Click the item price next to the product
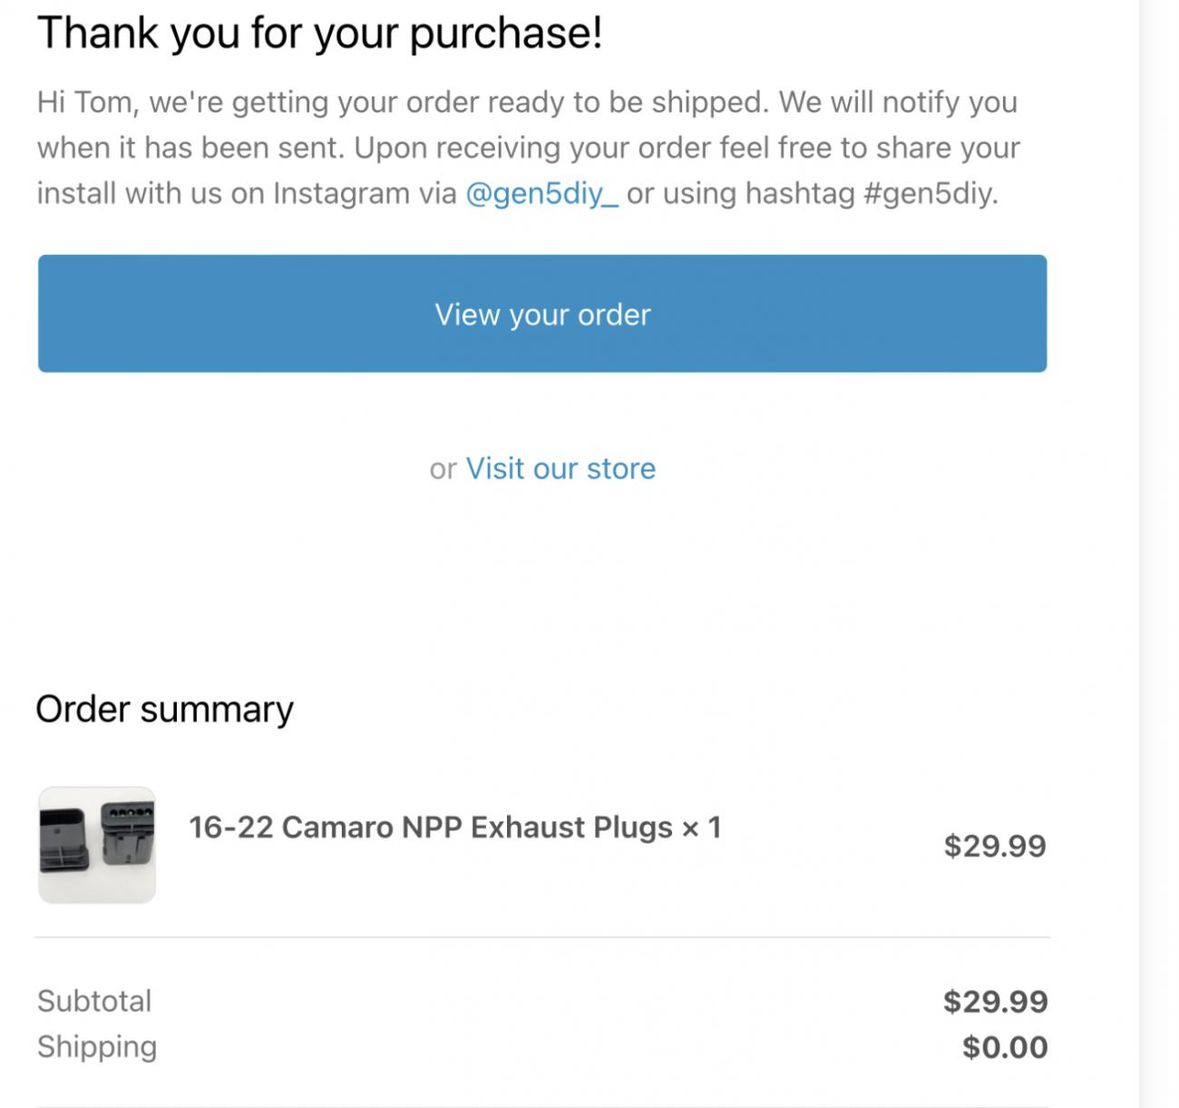Image resolution: width=1179 pixels, height=1108 pixels. (x=994, y=846)
